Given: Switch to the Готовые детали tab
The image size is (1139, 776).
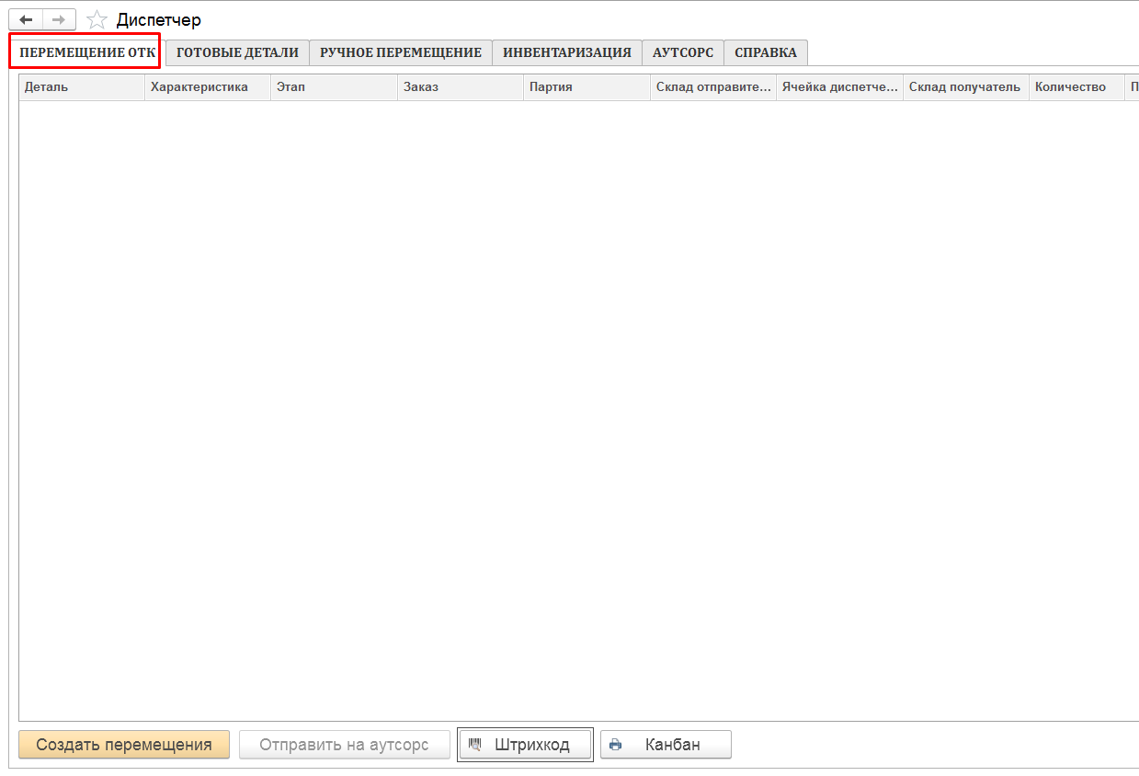Looking at the screenshot, I should coord(237,52).
